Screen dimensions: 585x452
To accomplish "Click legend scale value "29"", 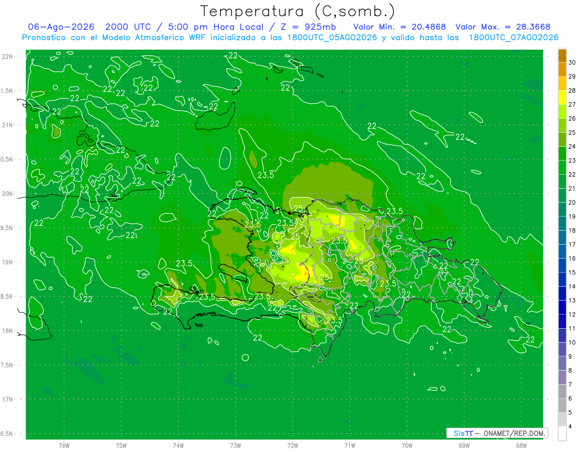I will pos(572,77).
